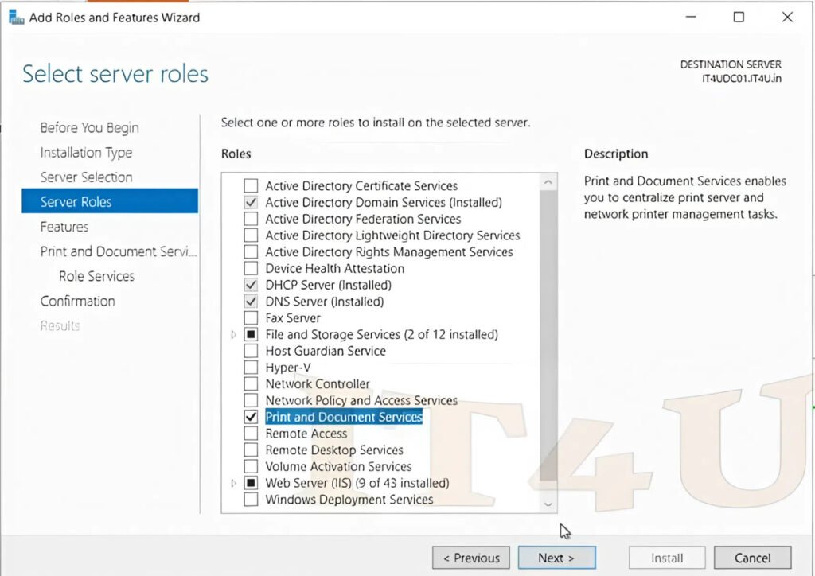Tick Remote Desktop Services checkbox
Screen dimensions: 815x576
point(251,450)
